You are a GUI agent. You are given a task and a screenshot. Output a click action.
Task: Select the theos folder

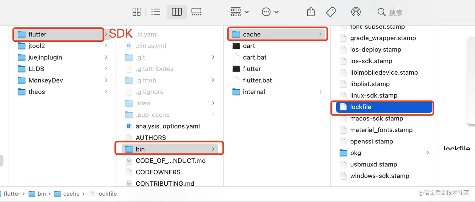coord(62,92)
